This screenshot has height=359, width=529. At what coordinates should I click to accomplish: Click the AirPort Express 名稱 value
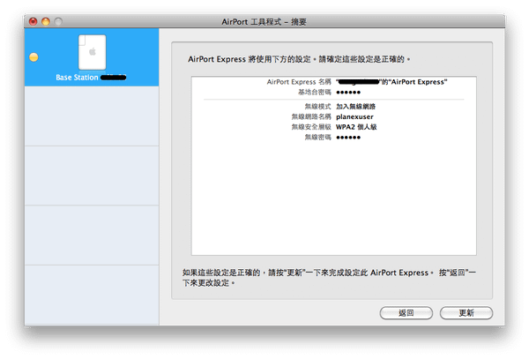tap(391, 82)
